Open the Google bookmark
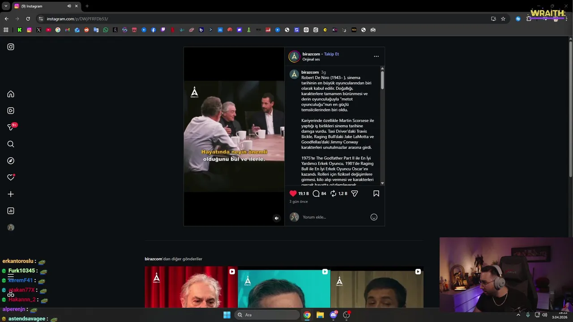The height and width of the screenshot is (322, 573). point(58,30)
